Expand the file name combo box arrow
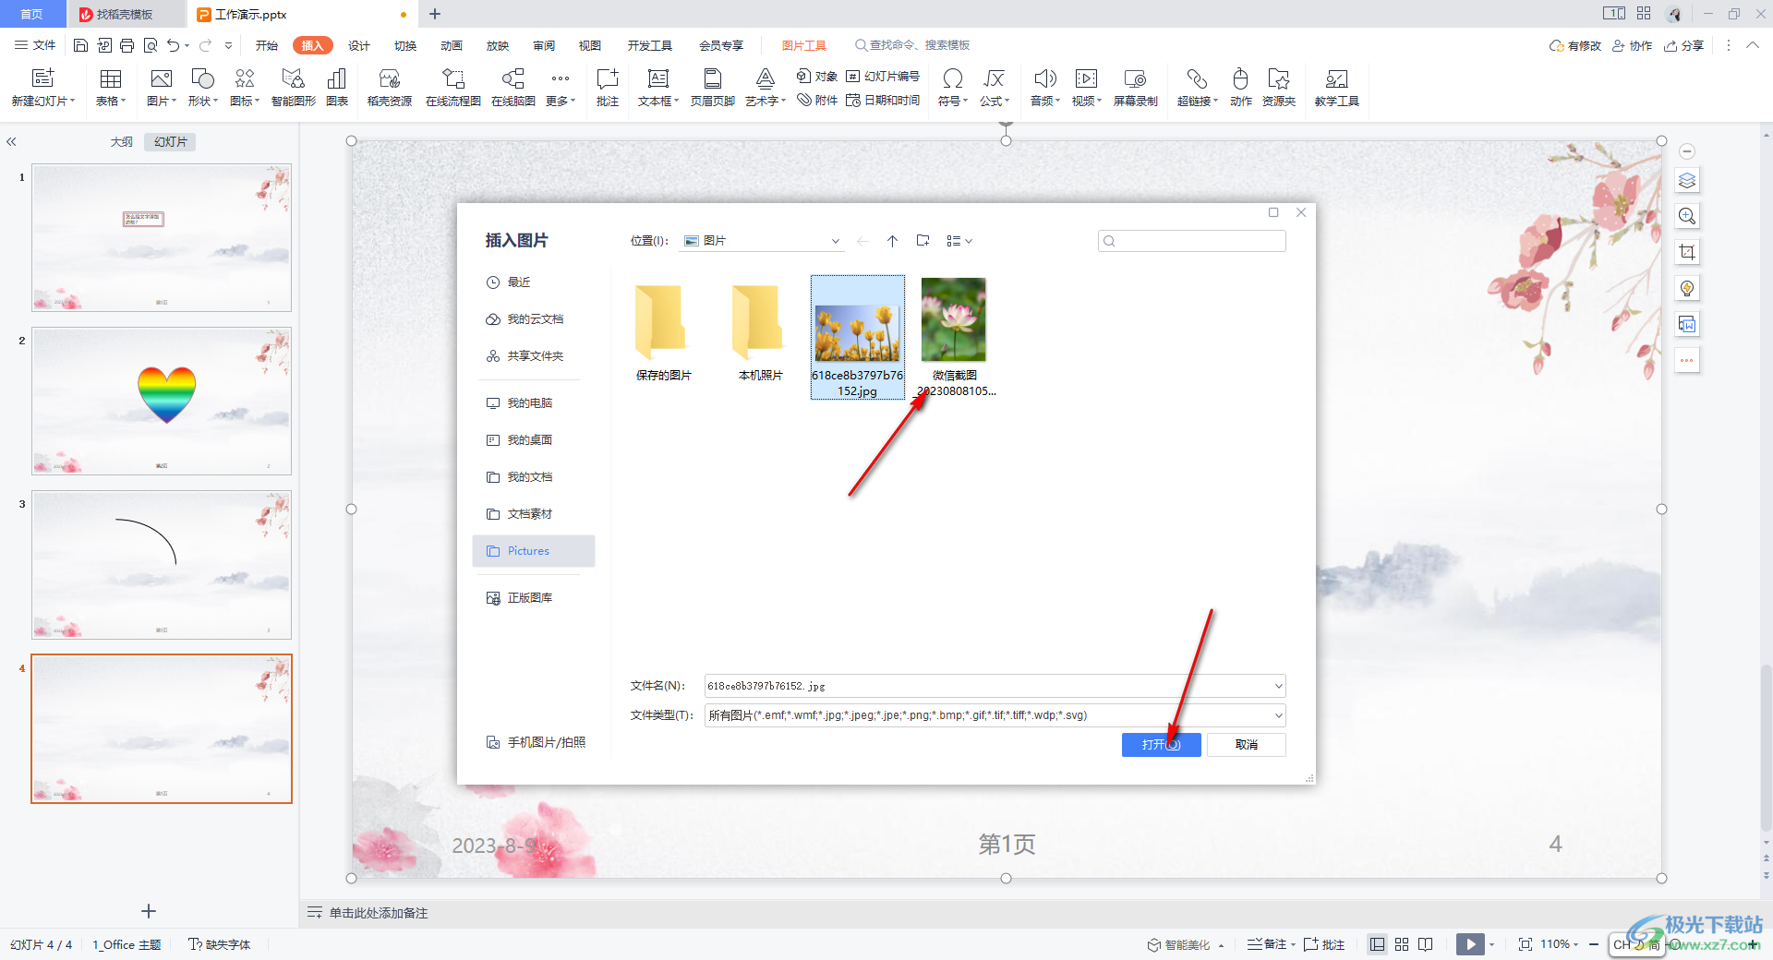This screenshot has width=1773, height=960. coord(1278,686)
